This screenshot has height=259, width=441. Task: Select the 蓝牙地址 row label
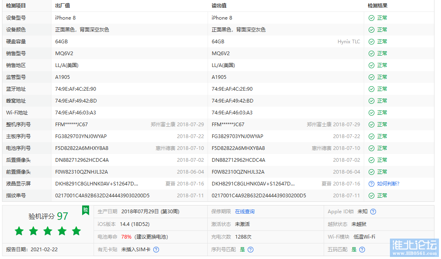pyautogui.click(x=16, y=89)
